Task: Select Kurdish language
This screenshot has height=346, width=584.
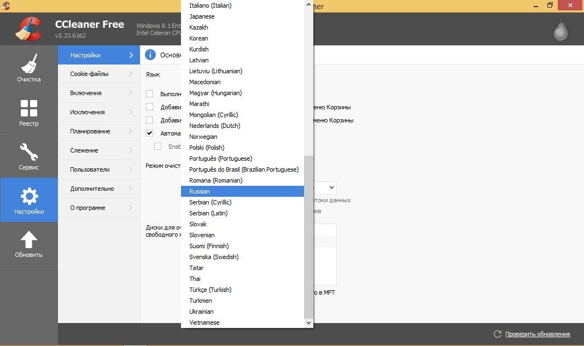Action: (242, 49)
